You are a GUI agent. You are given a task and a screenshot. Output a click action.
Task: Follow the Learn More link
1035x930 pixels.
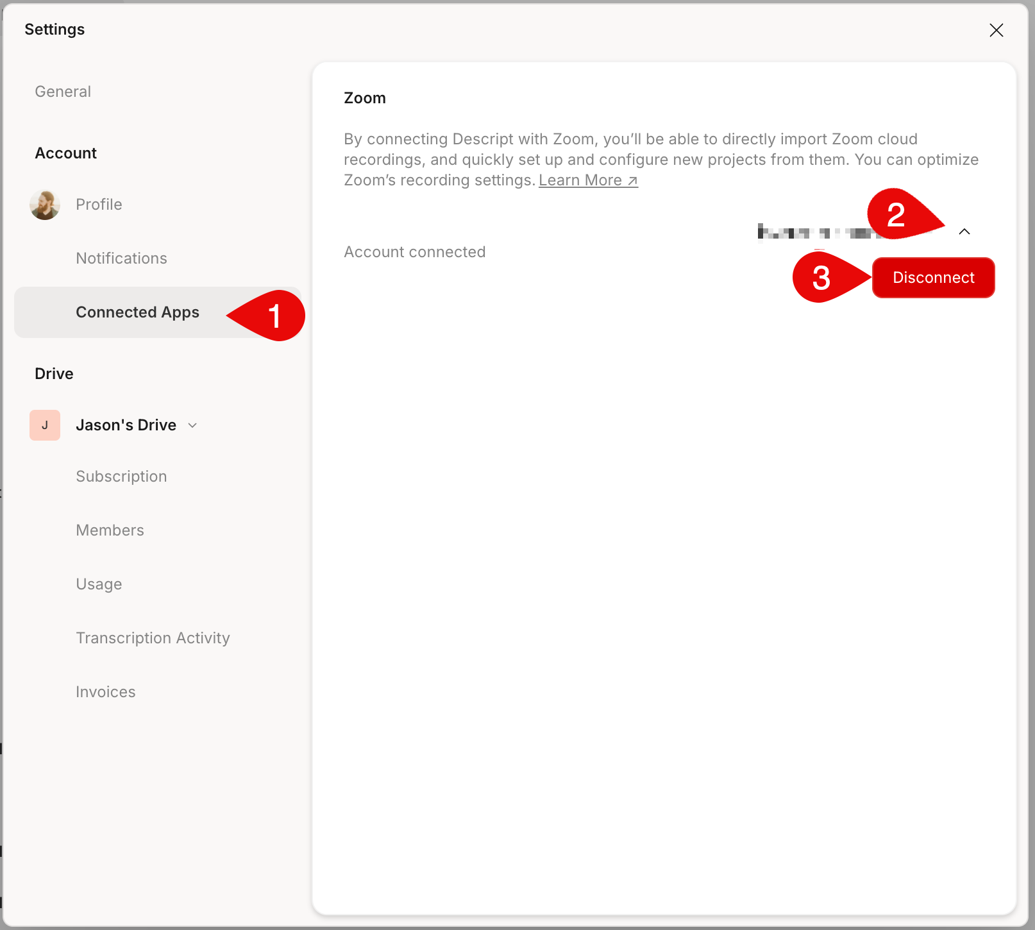[x=580, y=181]
